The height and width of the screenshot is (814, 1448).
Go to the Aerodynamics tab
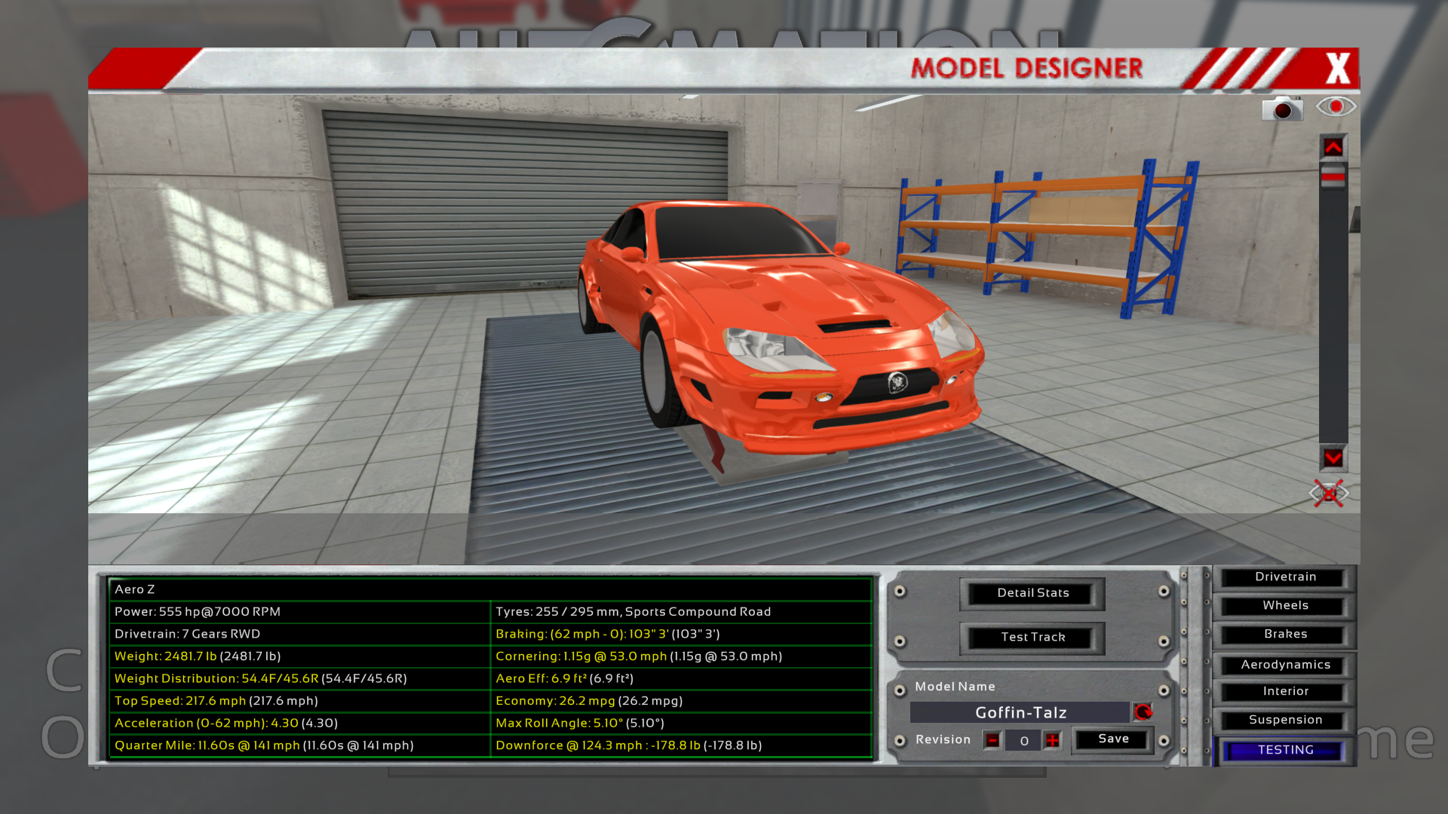(1285, 665)
